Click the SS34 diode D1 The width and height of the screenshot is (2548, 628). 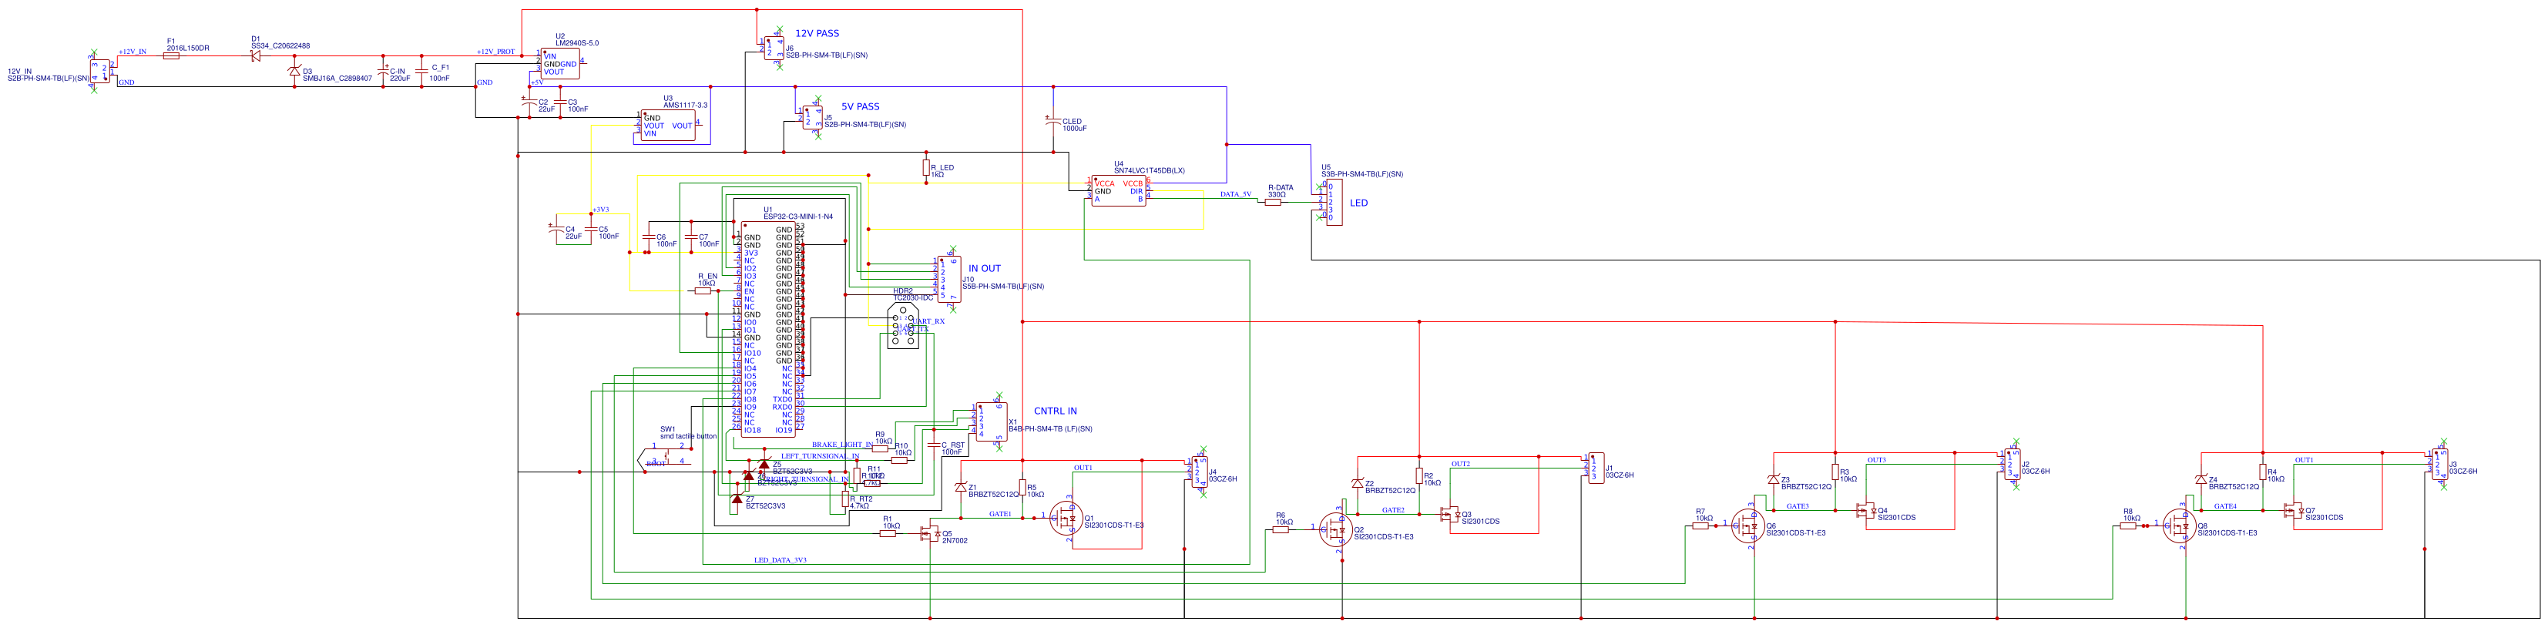point(255,56)
